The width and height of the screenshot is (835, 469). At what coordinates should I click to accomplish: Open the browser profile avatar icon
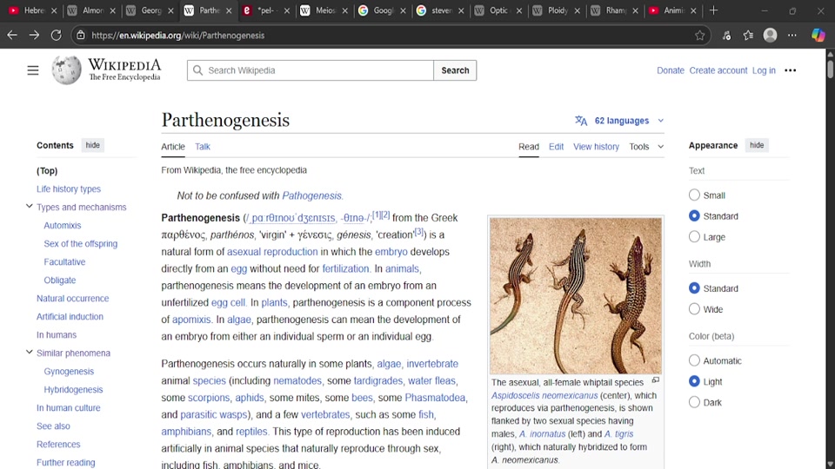(x=770, y=36)
